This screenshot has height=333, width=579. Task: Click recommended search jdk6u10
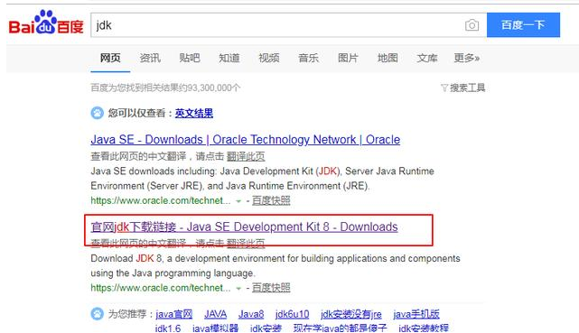[x=292, y=314]
